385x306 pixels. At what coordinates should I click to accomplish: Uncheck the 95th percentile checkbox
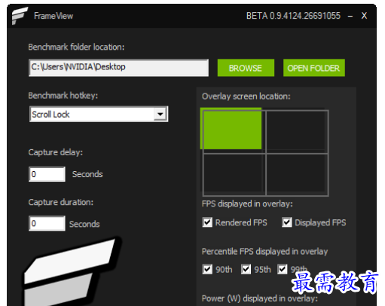pos(246,269)
